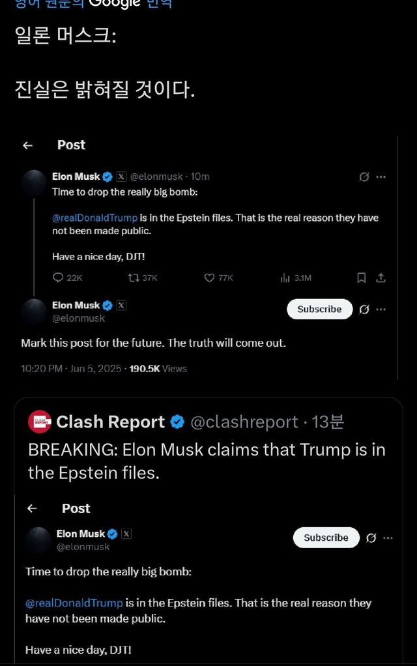Open the Clash Report profile avatar
Image resolution: width=417 pixels, height=666 pixels.
[x=40, y=422]
